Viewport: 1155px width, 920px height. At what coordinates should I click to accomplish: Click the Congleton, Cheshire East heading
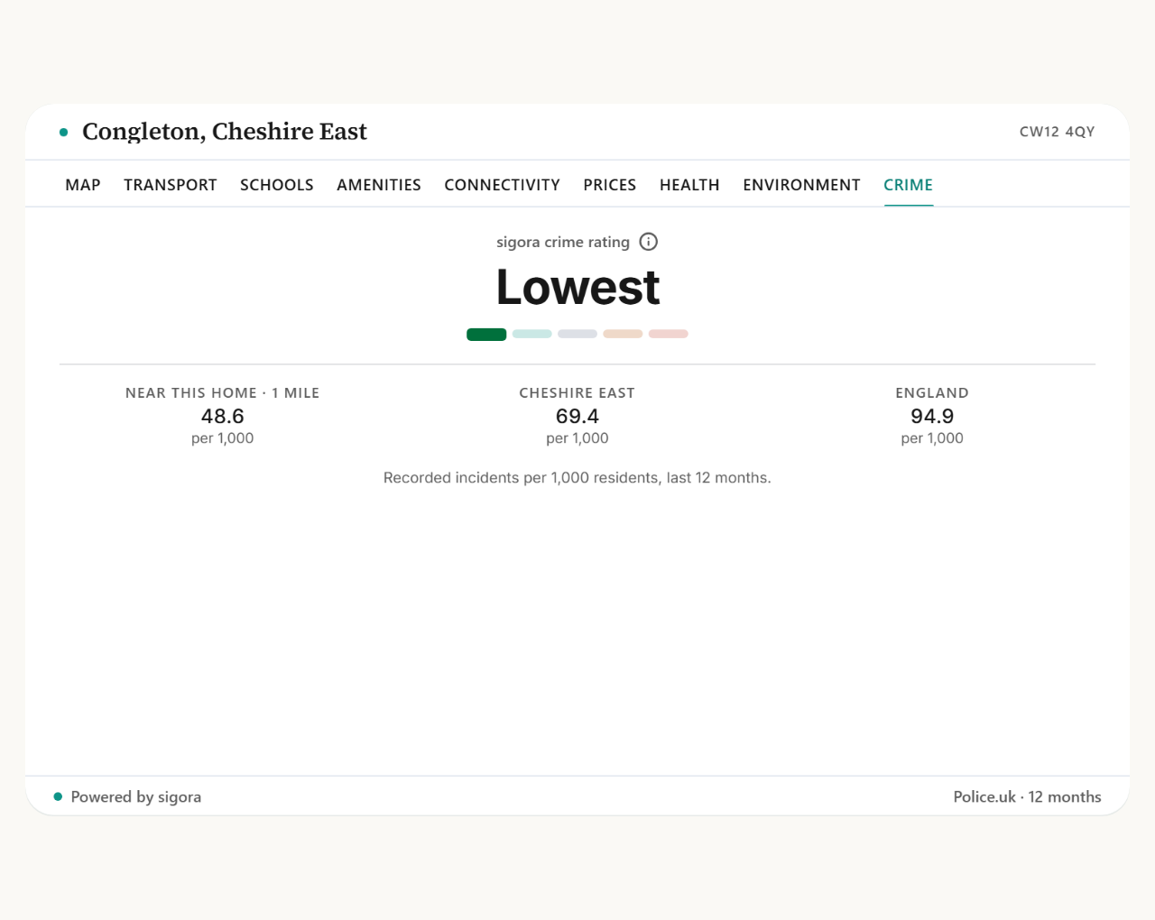click(x=225, y=132)
